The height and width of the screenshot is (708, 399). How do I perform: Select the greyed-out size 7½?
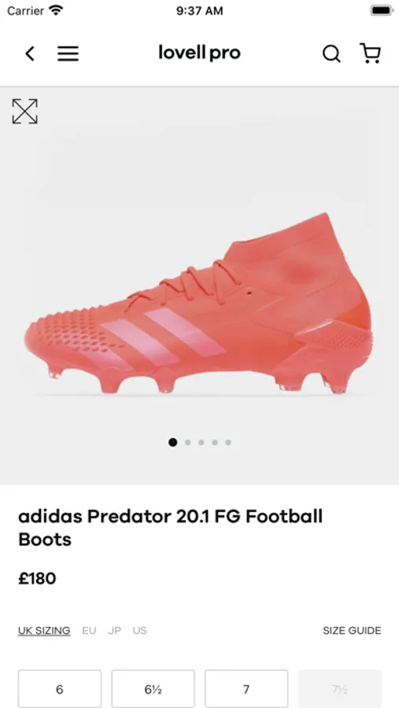point(340,689)
